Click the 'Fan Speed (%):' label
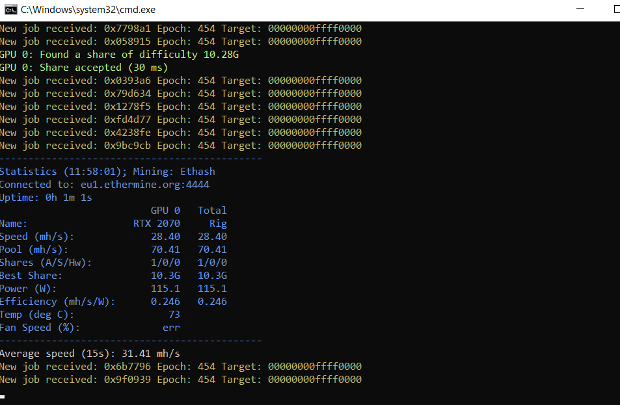The width and height of the screenshot is (620, 405). point(40,328)
